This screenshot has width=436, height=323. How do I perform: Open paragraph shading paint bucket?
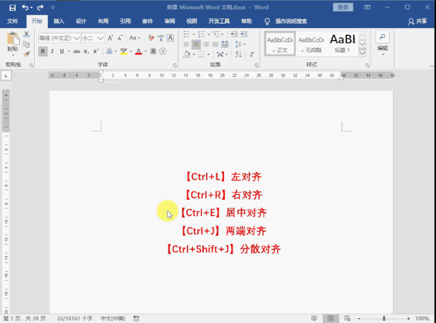[187, 55]
